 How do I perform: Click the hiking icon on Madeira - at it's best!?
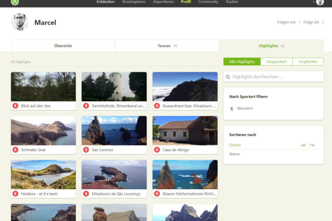pos(15,194)
